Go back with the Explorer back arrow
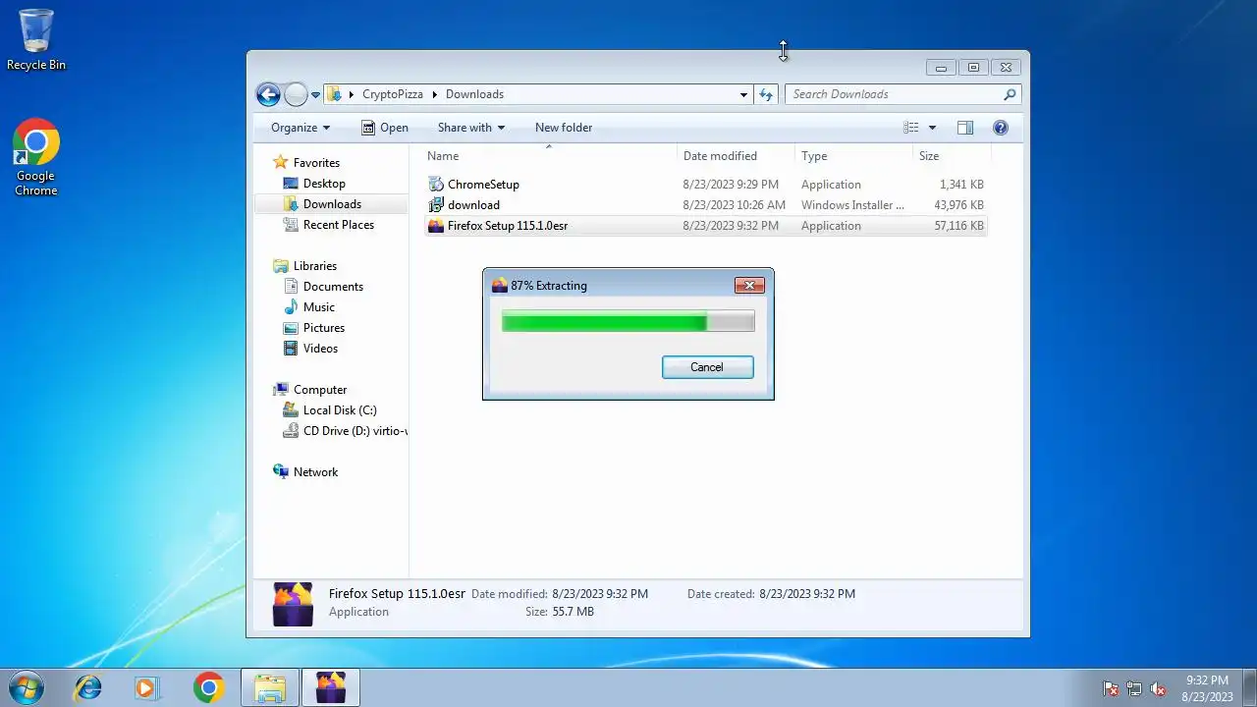Image resolution: width=1257 pixels, height=707 pixels. (268, 94)
